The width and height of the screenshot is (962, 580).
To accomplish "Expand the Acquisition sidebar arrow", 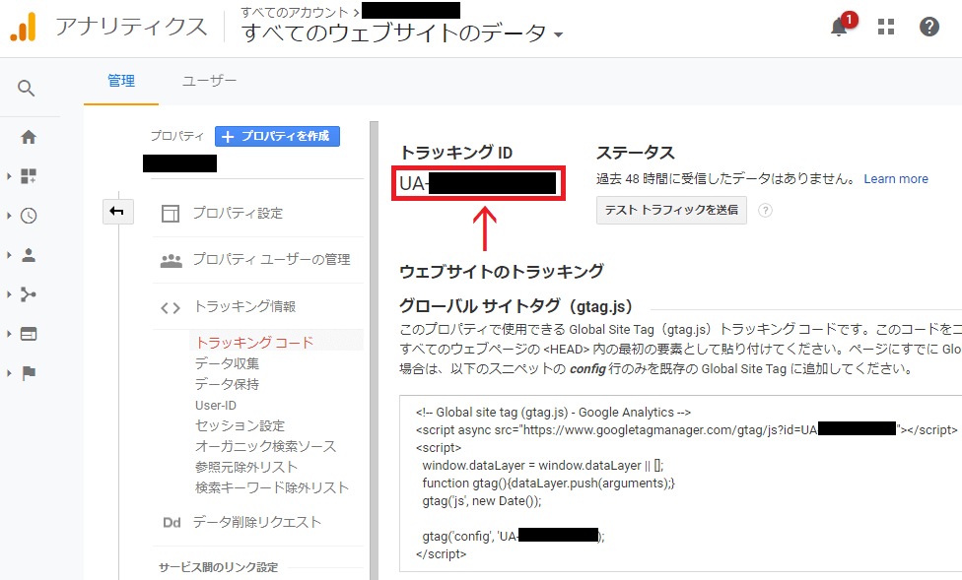I will point(9,294).
